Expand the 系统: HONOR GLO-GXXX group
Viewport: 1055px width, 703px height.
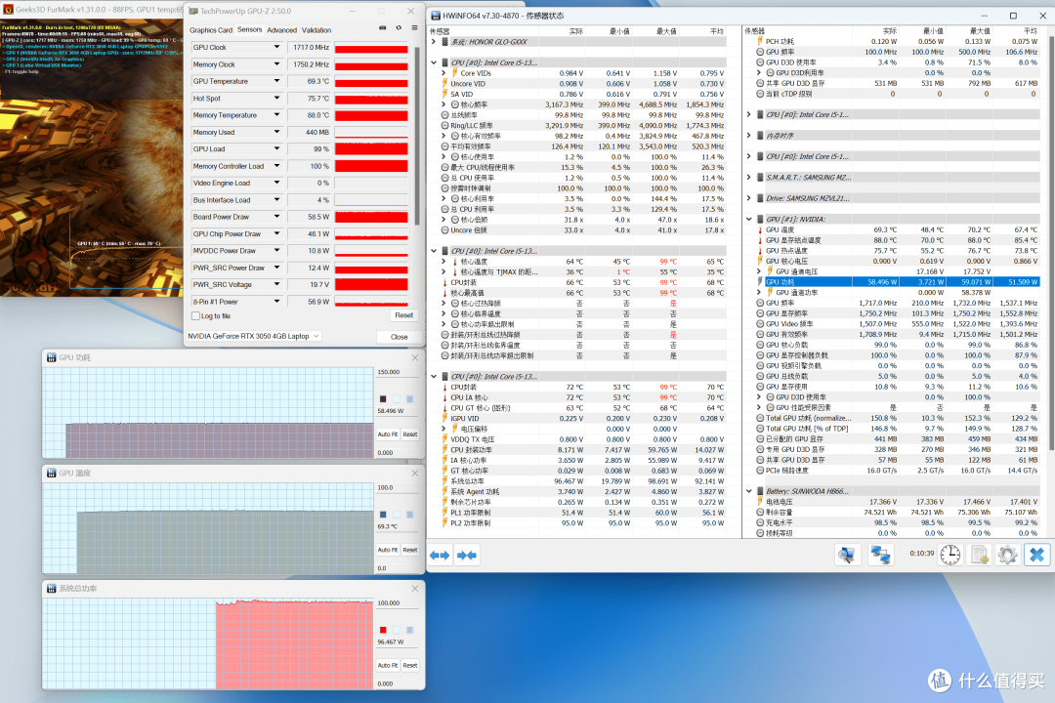434,42
